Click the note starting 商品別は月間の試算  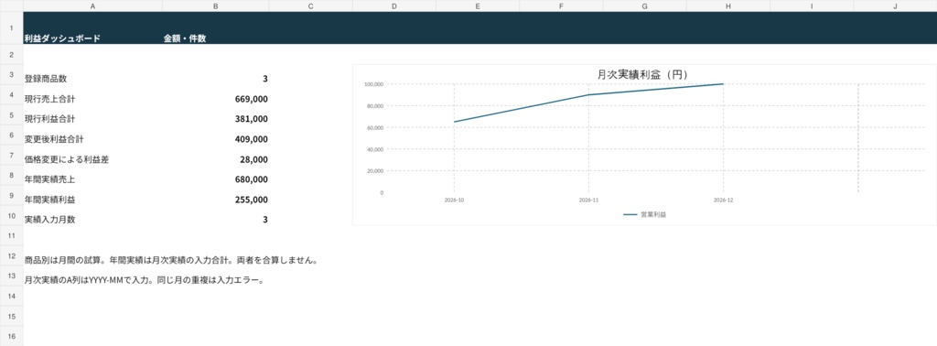pos(170,261)
